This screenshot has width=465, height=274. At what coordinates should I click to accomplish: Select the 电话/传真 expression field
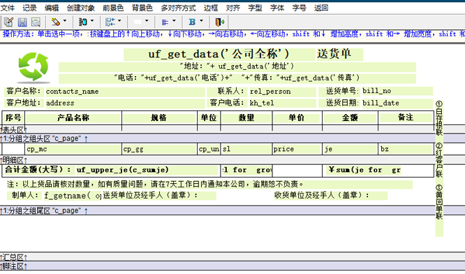[237, 78]
